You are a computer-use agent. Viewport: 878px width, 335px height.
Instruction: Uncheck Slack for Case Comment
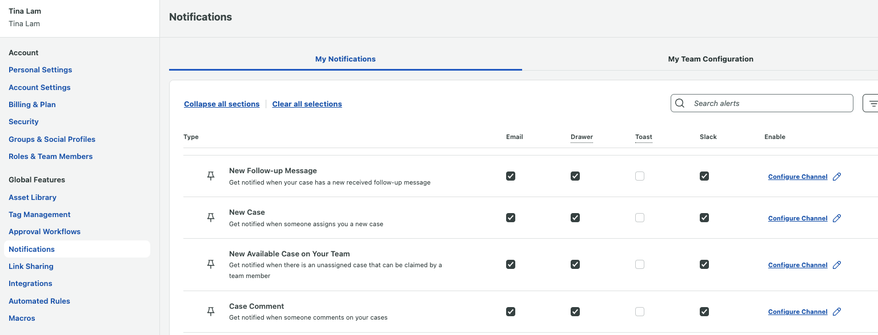(704, 312)
